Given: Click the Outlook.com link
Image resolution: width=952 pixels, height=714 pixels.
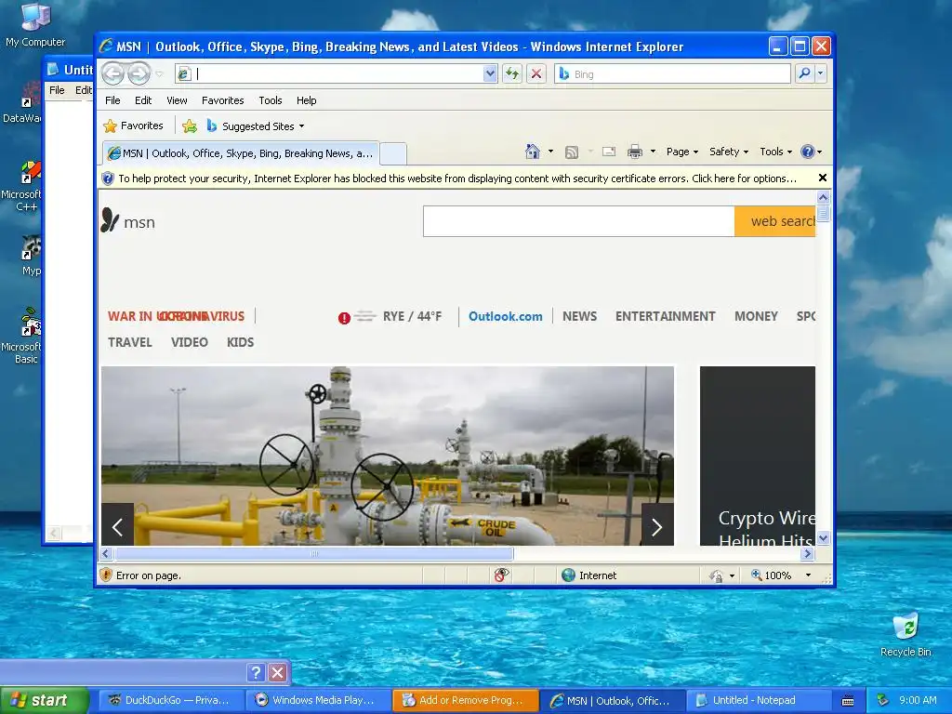Looking at the screenshot, I should pyautogui.click(x=505, y=316).
